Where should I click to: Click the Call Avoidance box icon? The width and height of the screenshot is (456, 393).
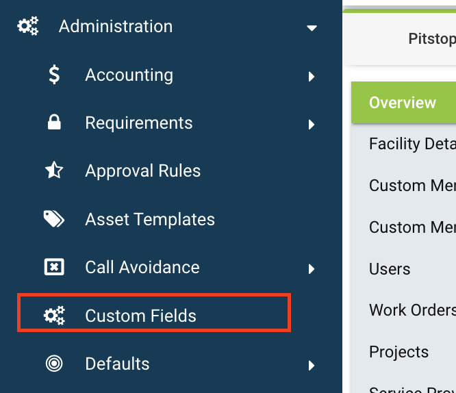click(x=54, y=267)
